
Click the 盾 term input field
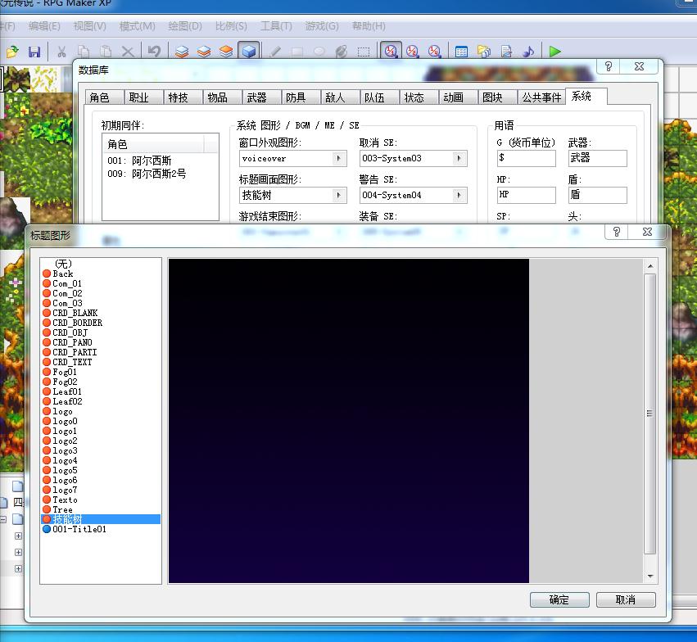[597, 195]
